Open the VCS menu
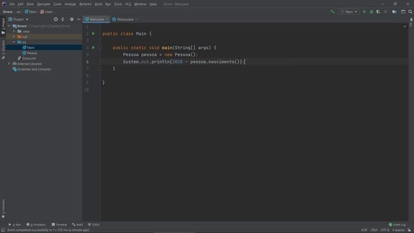 coord(128,4)
